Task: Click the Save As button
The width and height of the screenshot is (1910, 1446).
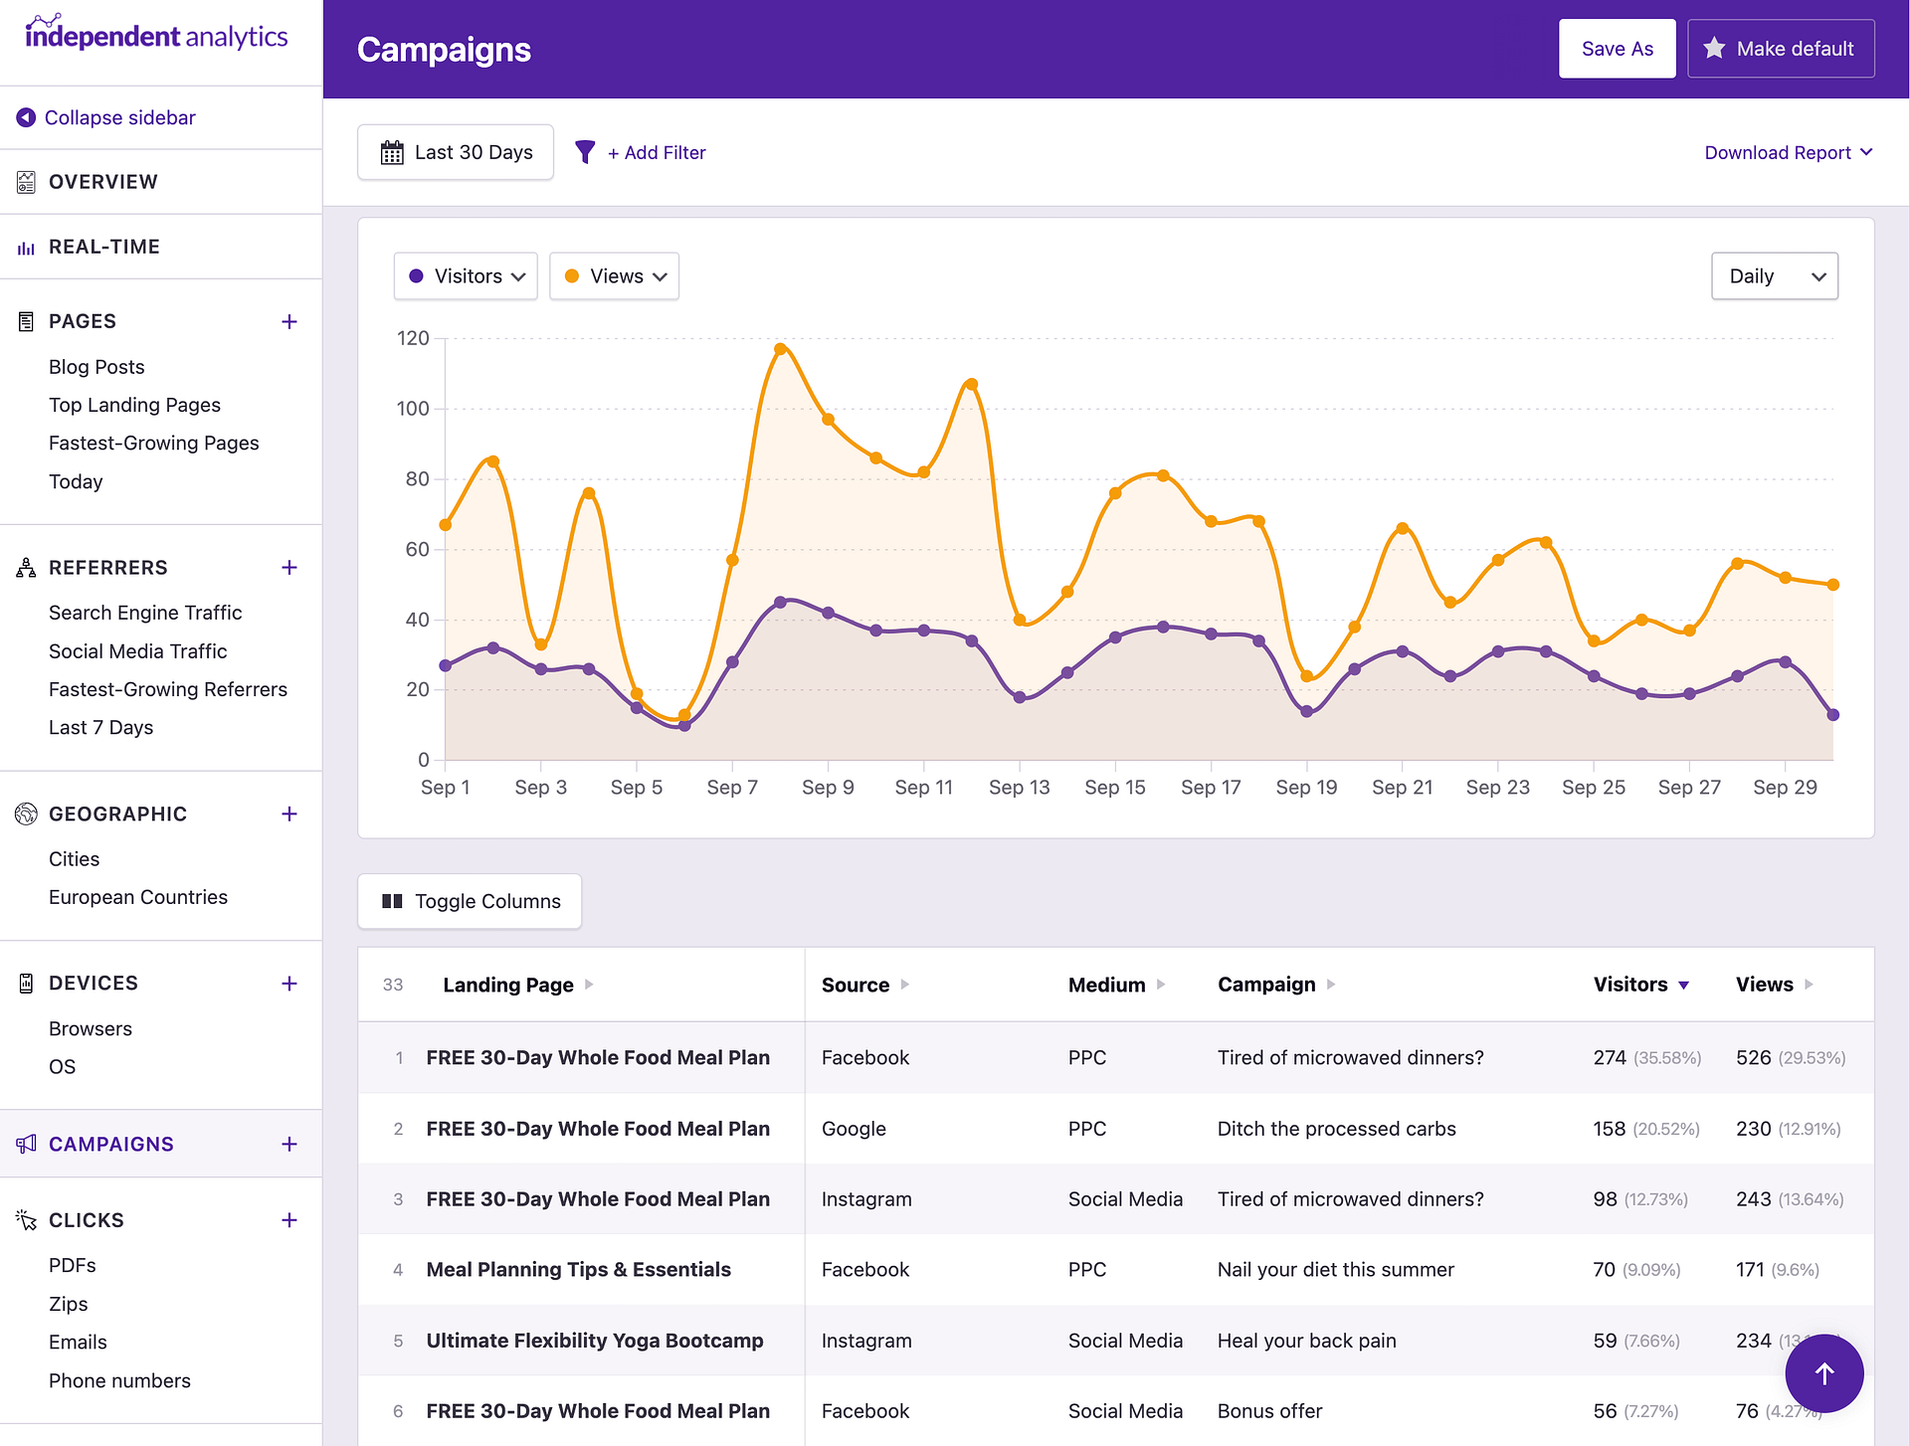Action: [x=1617, y=48]
